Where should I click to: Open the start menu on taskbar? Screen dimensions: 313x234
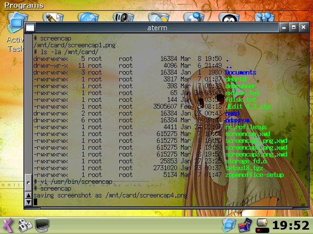tap(8, 225)
